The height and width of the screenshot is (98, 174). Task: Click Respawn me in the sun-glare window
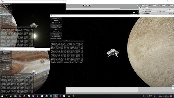pos(6,4)
